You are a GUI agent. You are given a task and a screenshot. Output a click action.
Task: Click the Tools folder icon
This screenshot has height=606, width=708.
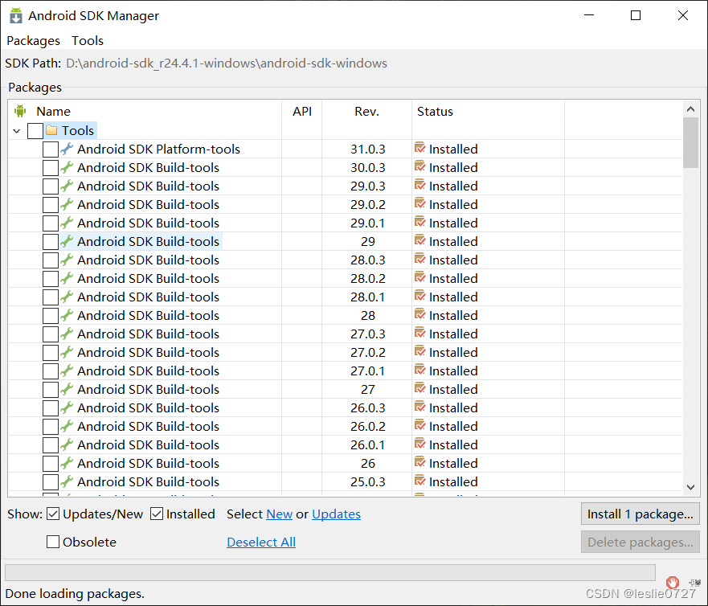tap(51, 130)
